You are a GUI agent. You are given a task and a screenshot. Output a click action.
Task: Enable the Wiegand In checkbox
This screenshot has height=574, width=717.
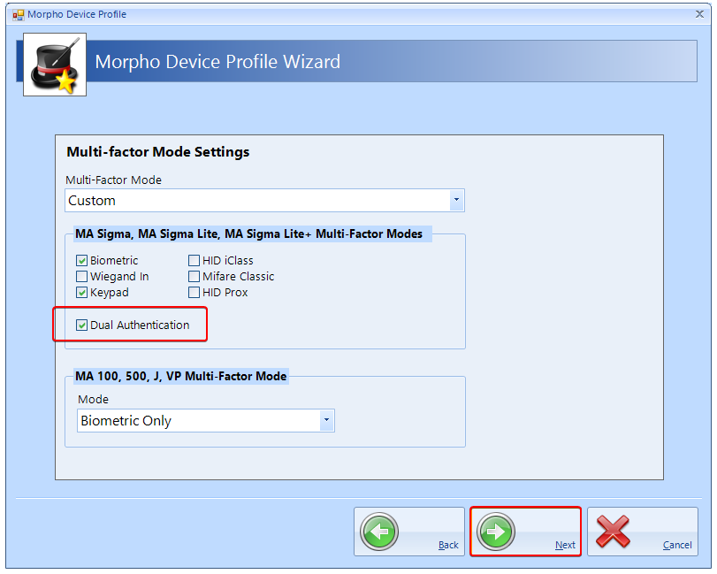tap(82, 277)
